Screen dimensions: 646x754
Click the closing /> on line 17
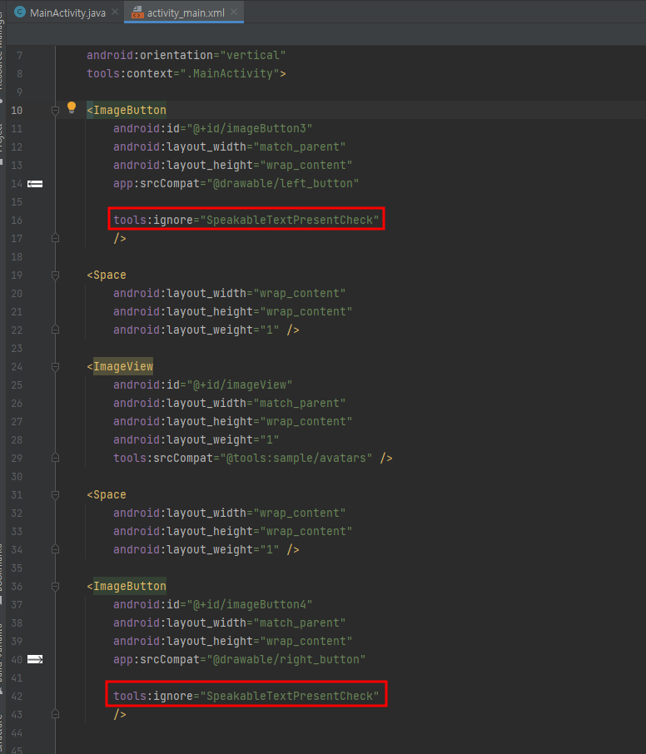(120, 238)
